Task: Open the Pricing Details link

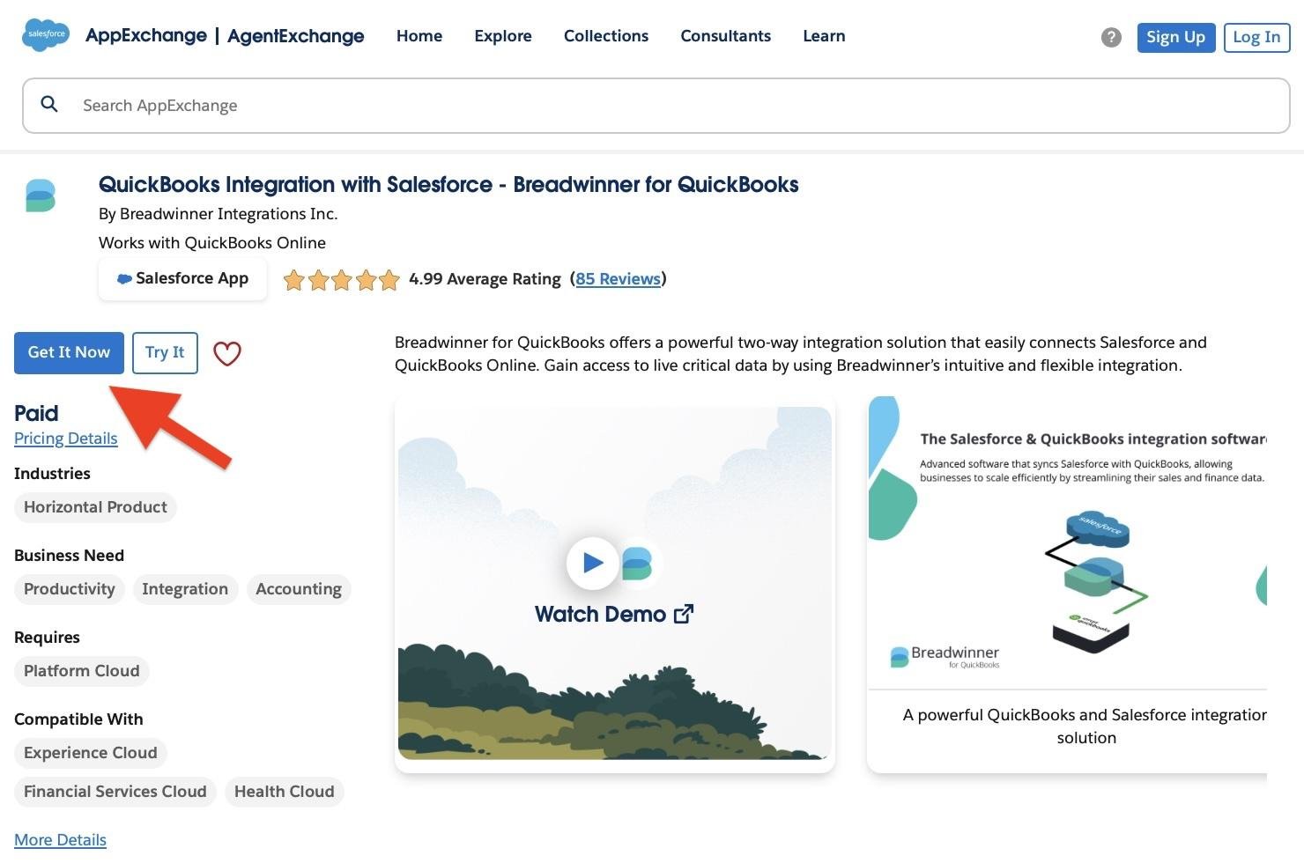Action: pos(65,438)
